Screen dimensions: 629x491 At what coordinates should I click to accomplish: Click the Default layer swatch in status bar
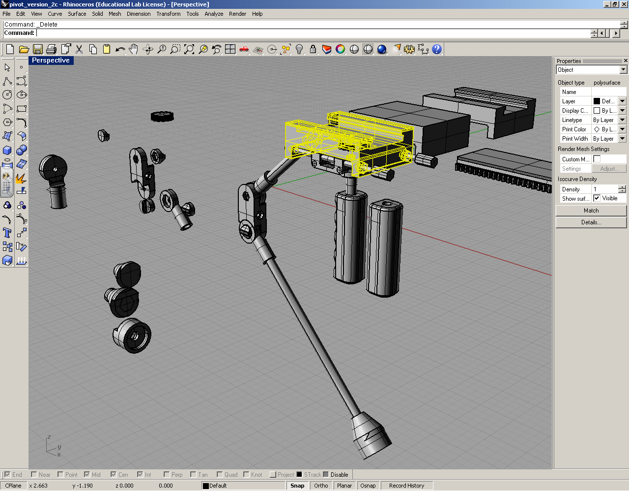coord(206,486)
